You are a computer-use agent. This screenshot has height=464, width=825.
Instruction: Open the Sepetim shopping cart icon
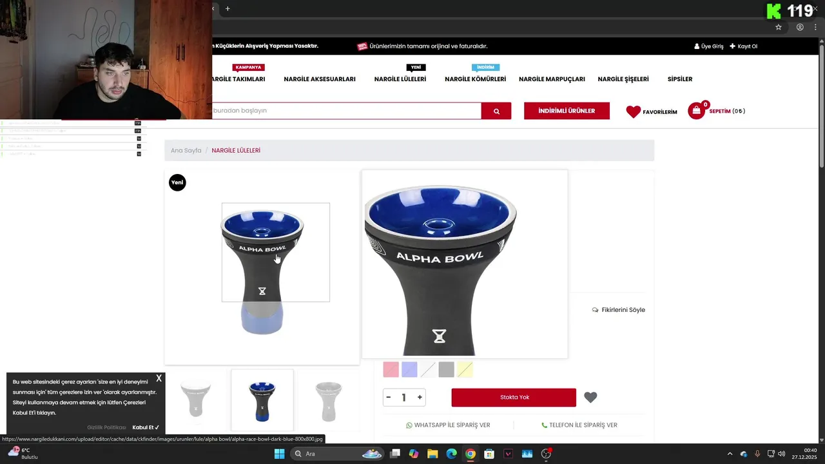click(697, 111)
